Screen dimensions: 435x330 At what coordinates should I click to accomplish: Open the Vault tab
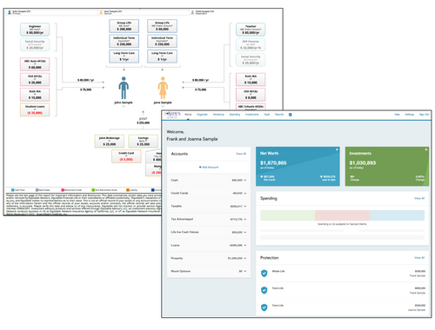click(267, 115)
